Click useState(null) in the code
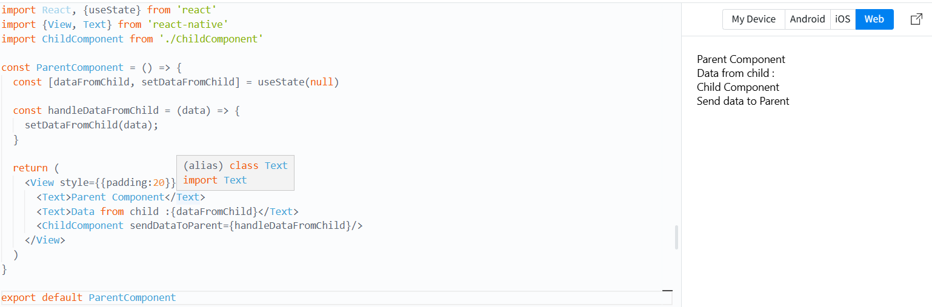Viewport: 932px width, 307px height. click(298, 82)
